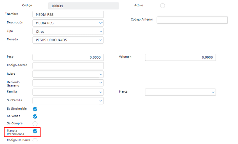Enable the Se Compra checkbox
The height and width of the screenshot is (144, 238).
tap(35, 124)
